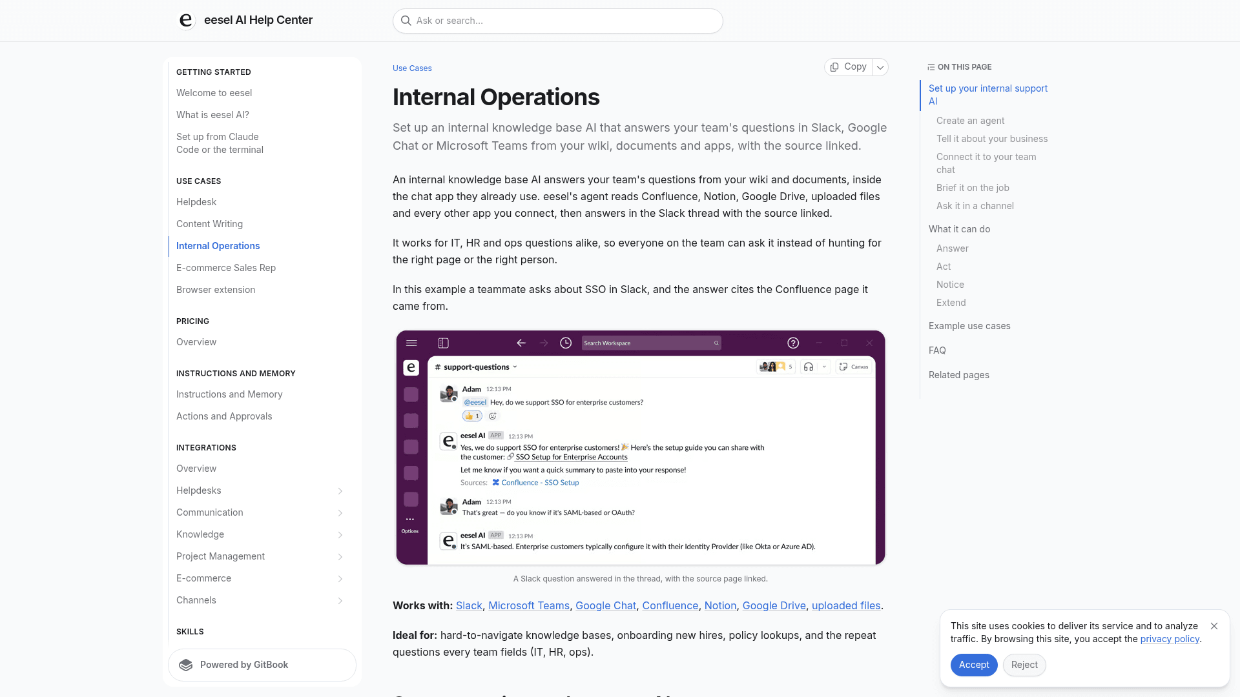Follow the Confluence link
The width and height of the screenshot is (1240, 697).
(670, 605)
